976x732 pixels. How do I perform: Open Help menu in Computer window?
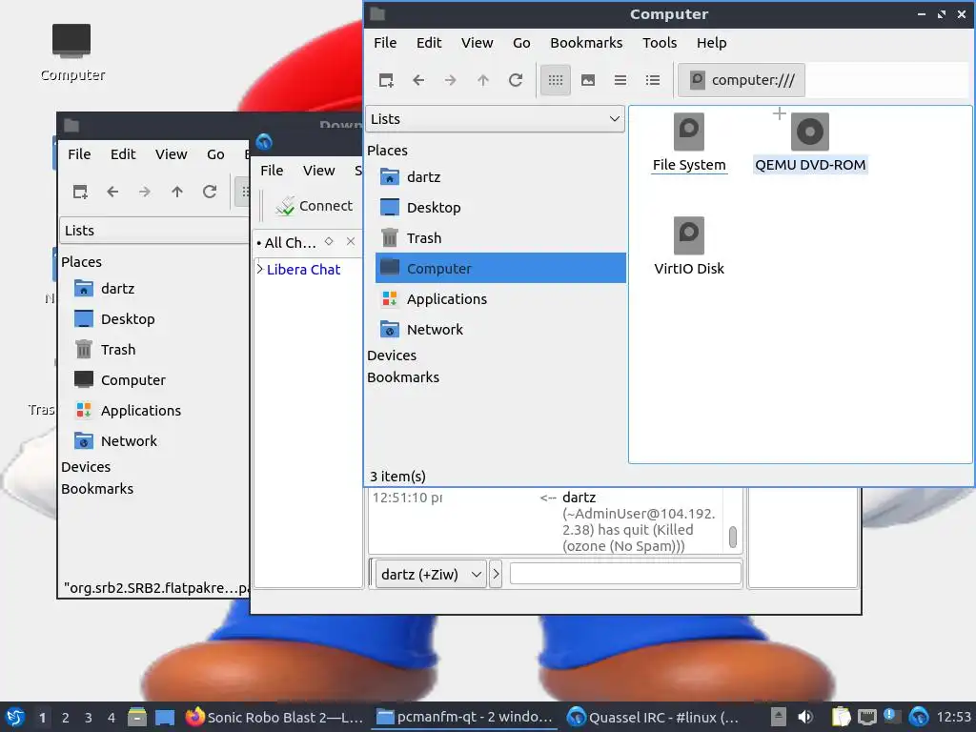click(711, 43)
